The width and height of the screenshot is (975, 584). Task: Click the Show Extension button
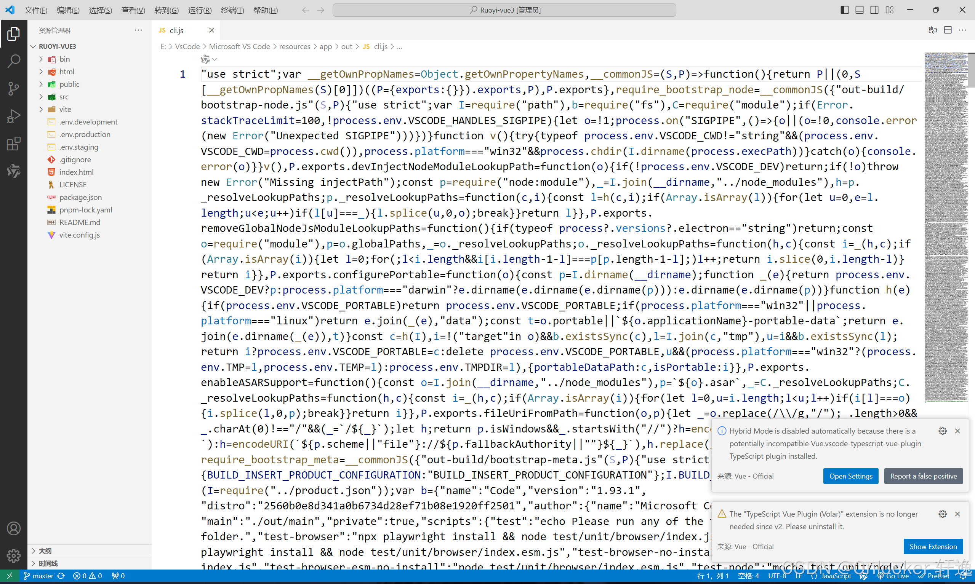pos(933,546)
